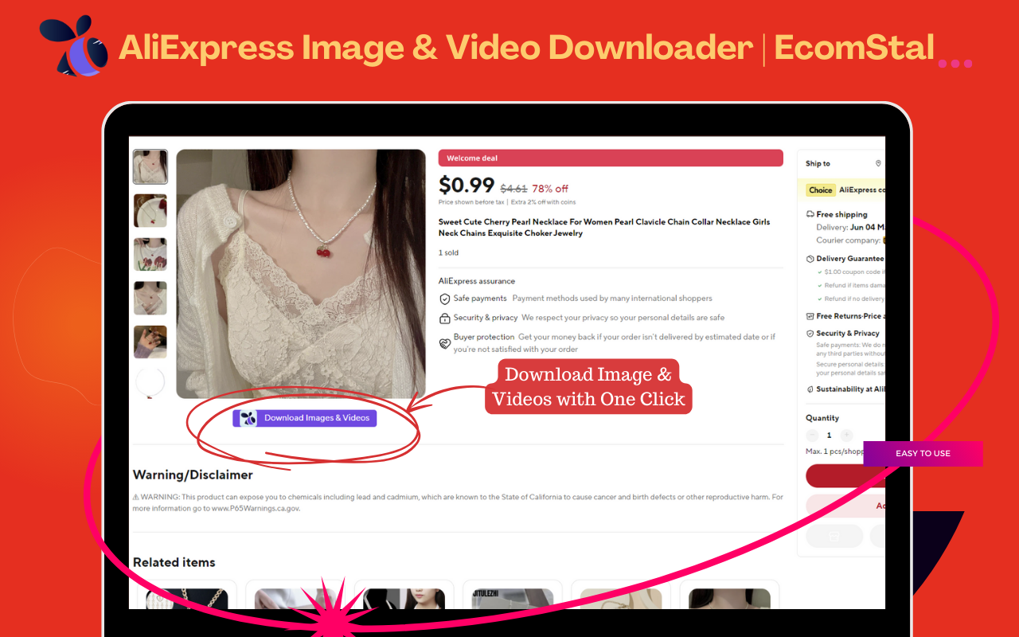
Task: Click the EASY TO USE badge
Action: click(923, 453)
